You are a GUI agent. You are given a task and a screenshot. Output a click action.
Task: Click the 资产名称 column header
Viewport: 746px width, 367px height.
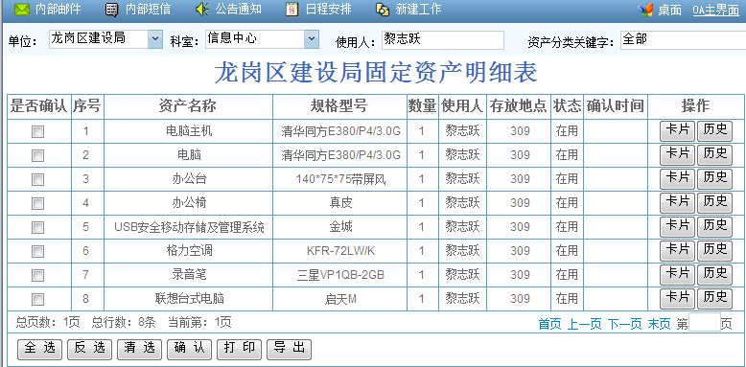tap(187, 106)
